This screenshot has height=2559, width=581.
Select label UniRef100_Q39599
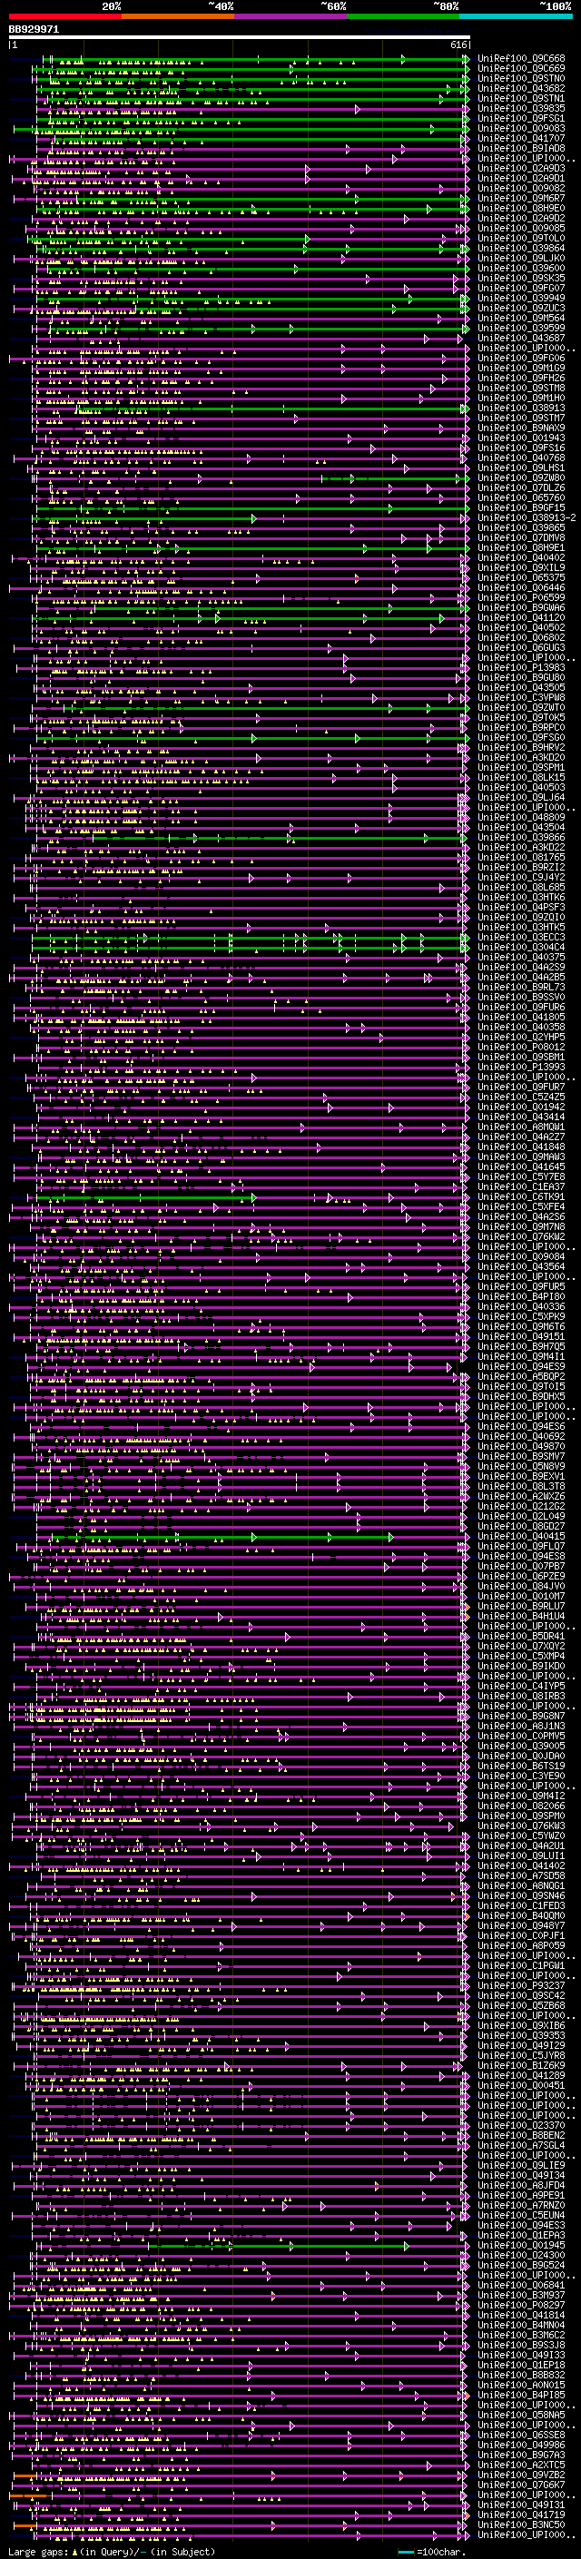coord(521,328)
